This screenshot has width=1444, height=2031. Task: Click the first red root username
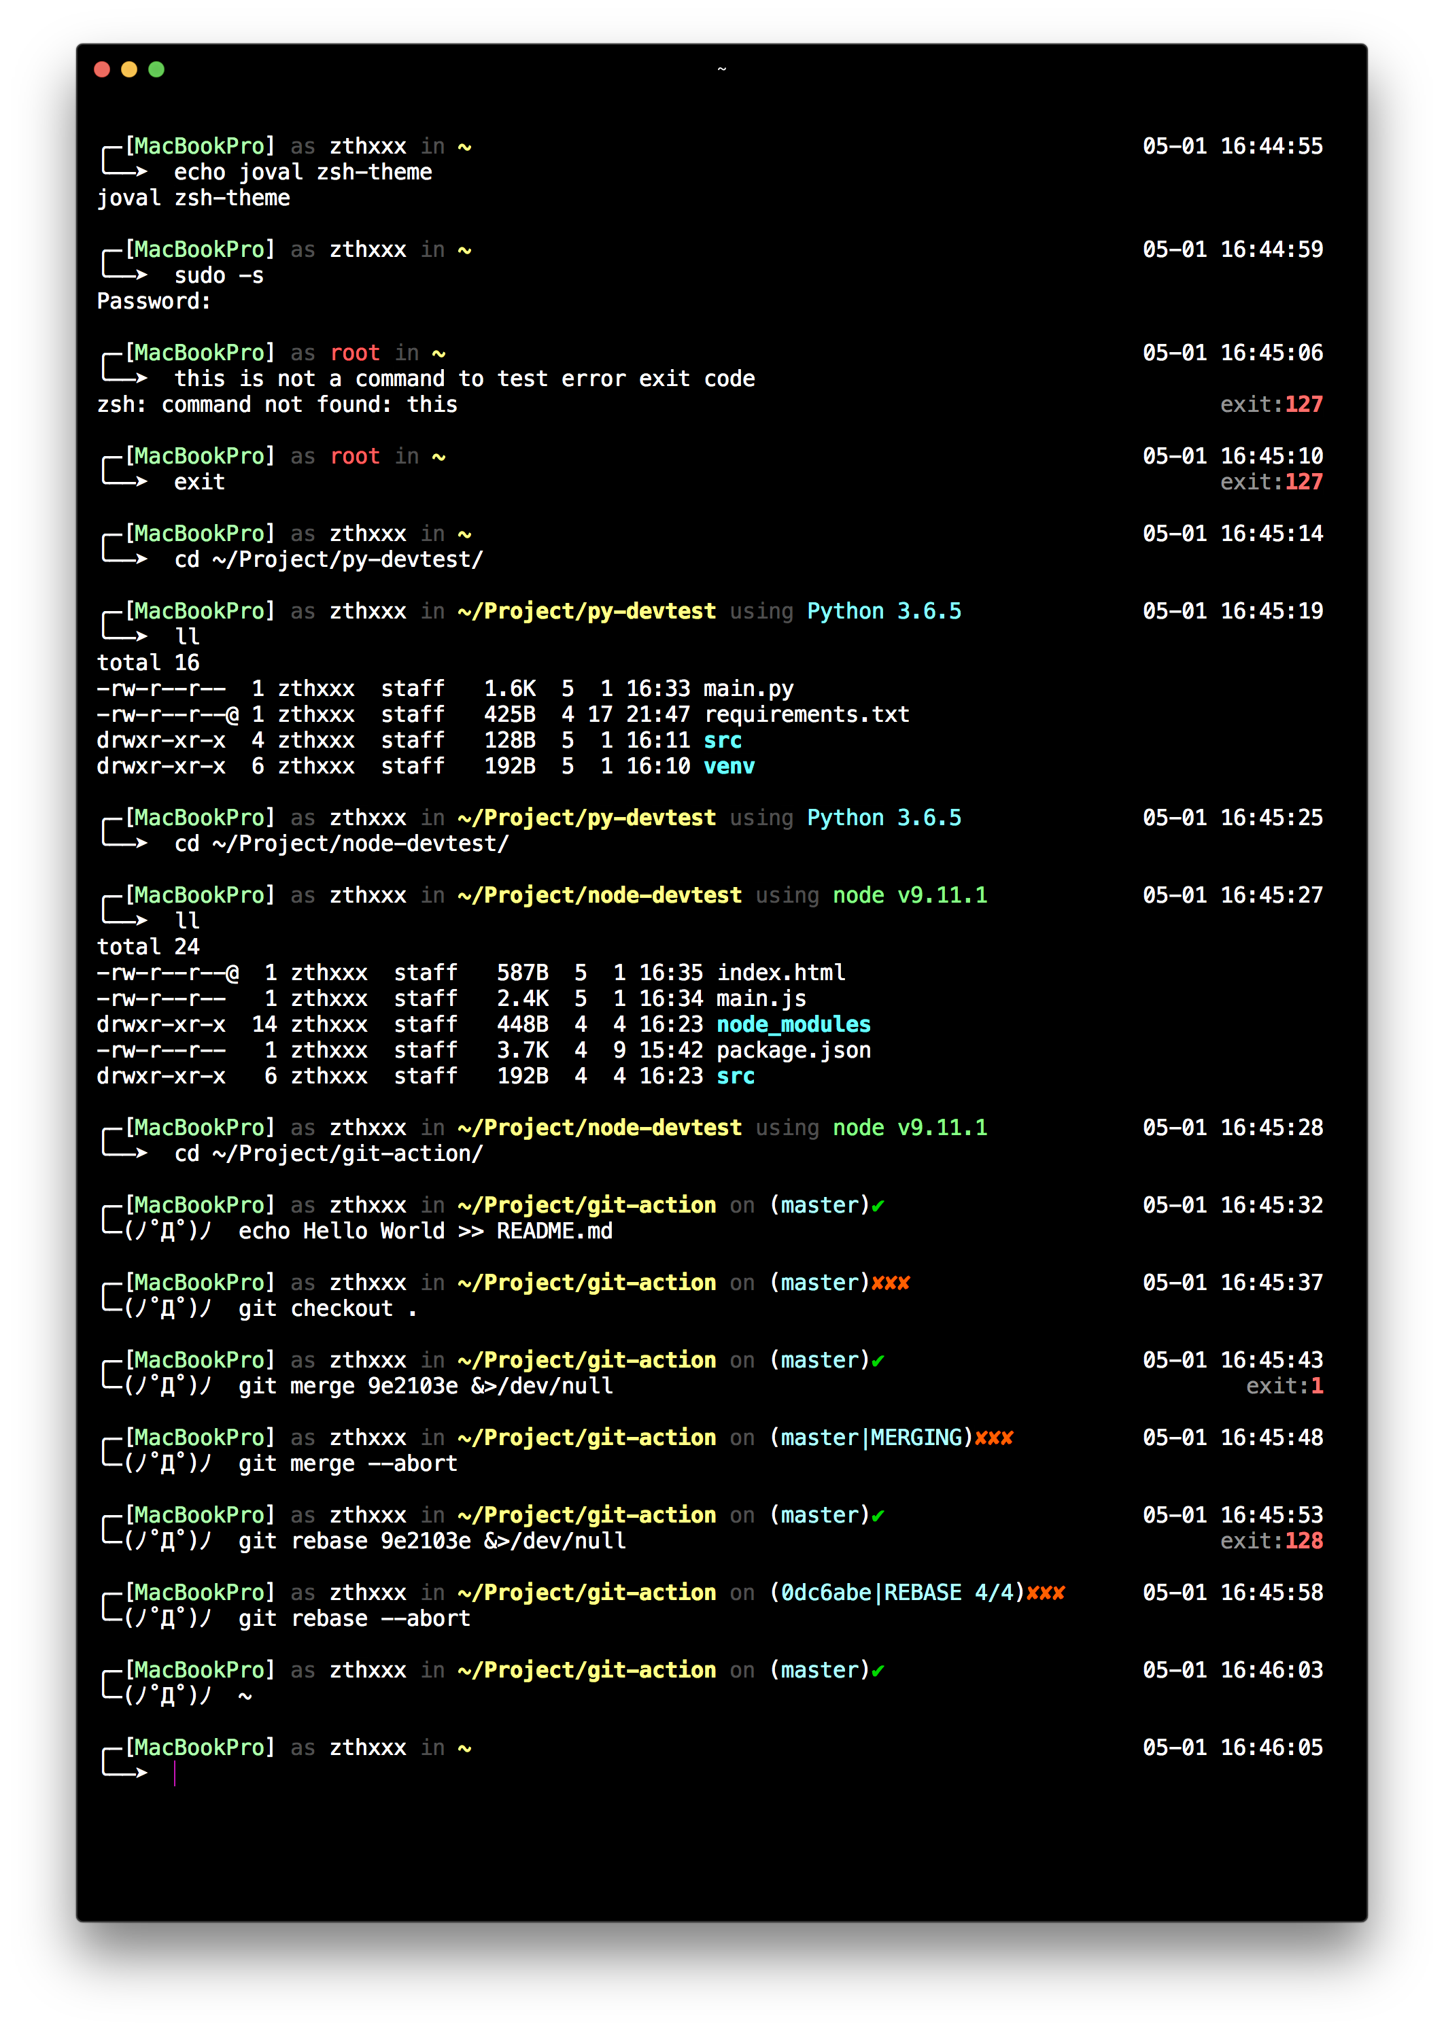(x=355, y=353)
